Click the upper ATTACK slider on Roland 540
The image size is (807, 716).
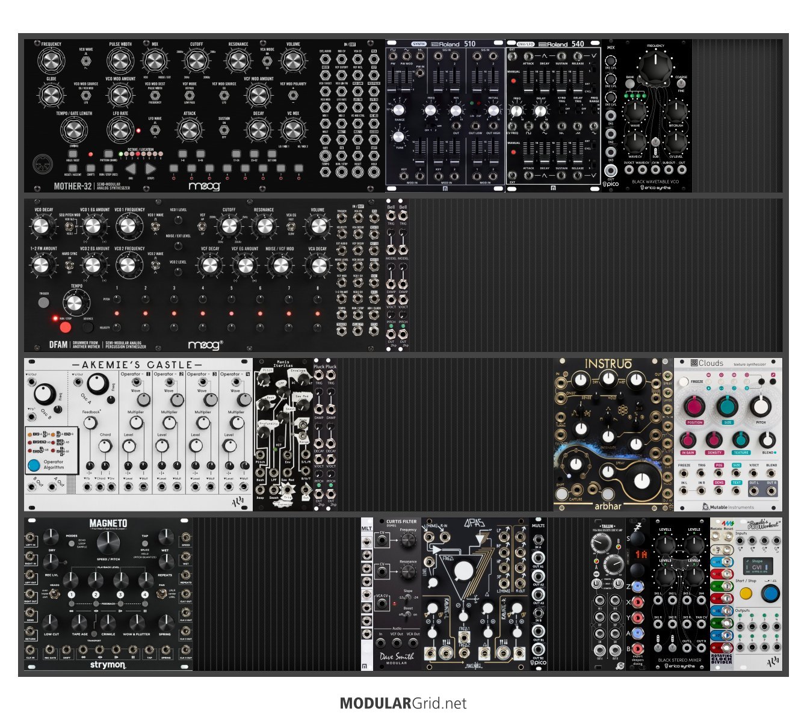point(528,80)
